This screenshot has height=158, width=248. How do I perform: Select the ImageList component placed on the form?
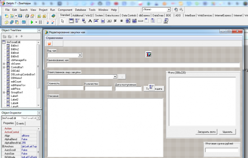(x=148, y=55)
